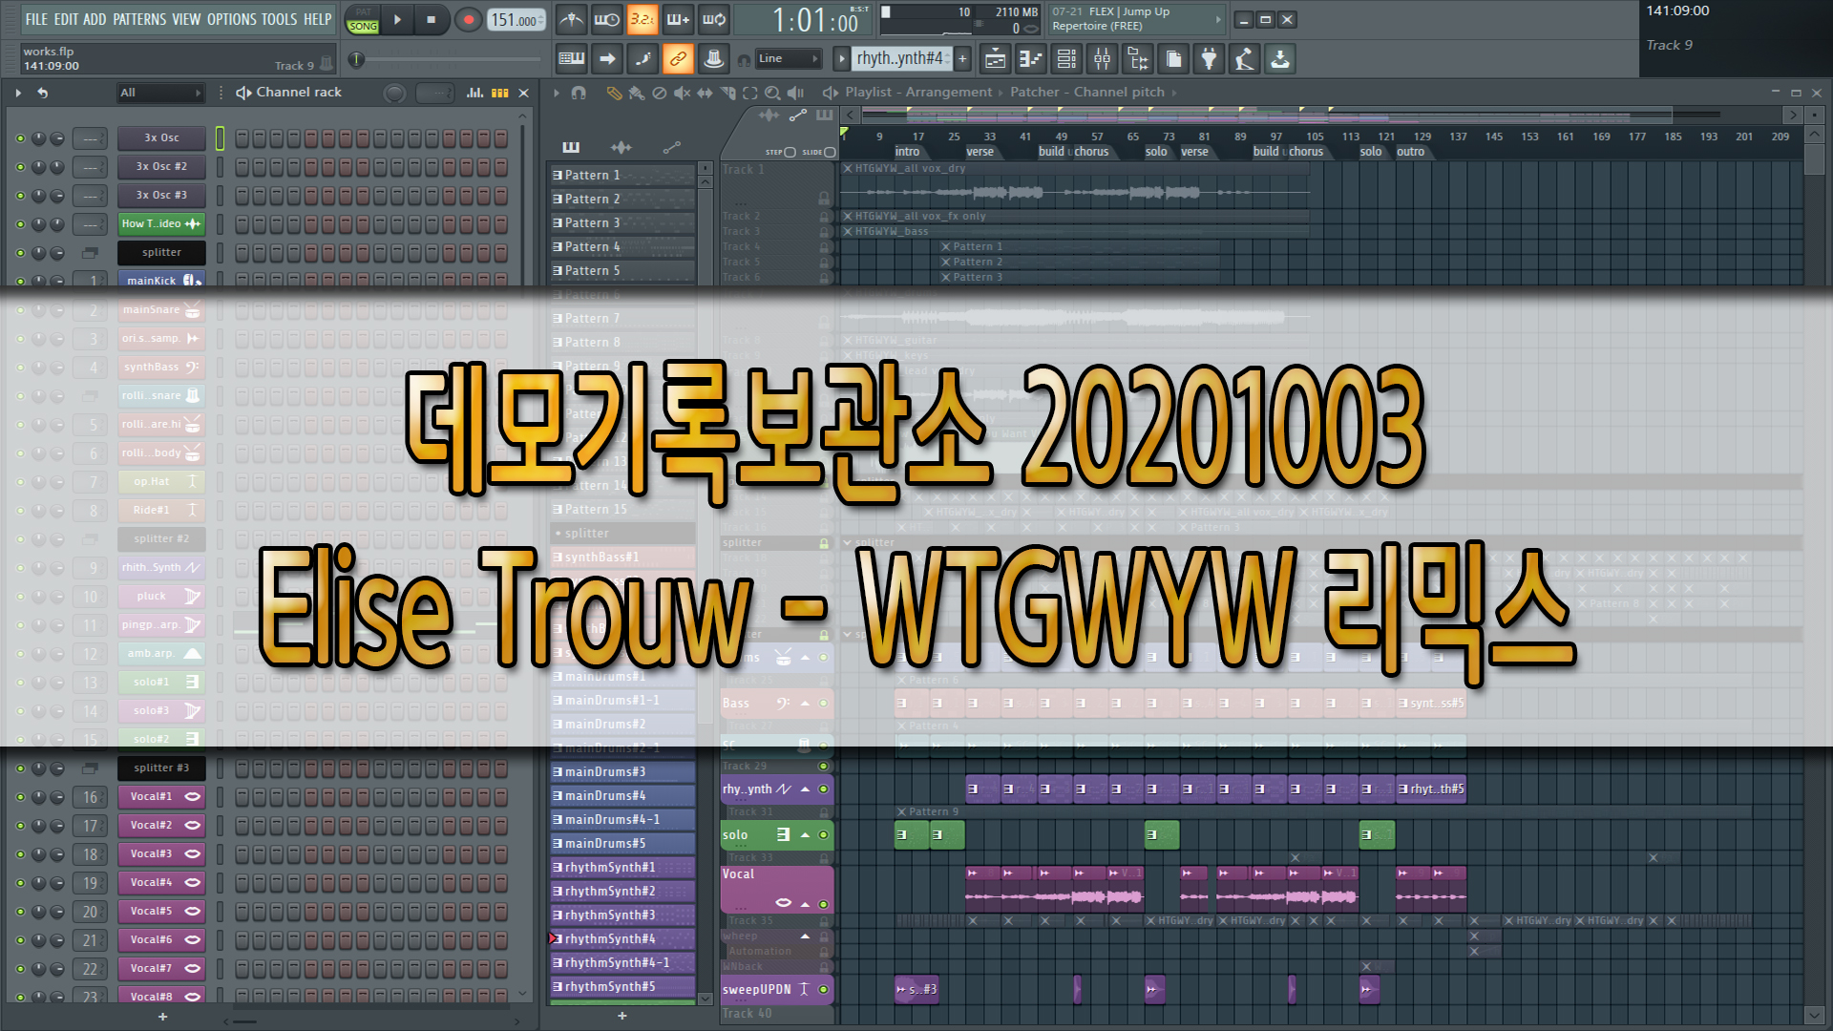The height and width of the screenshot is (1031, 1833).
Task: Toggle the countdown before recording button
Action: click(x=643, y=19)
